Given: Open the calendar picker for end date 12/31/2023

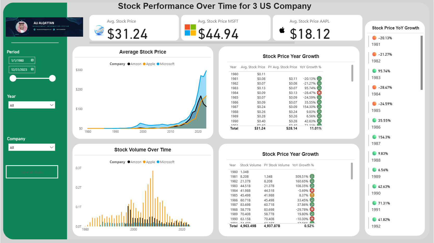Looking at the screenshot, I should point(32,69).
